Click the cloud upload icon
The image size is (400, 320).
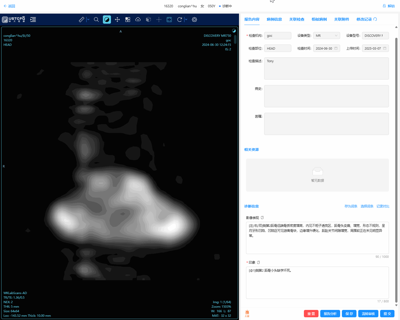pos(138,19)
